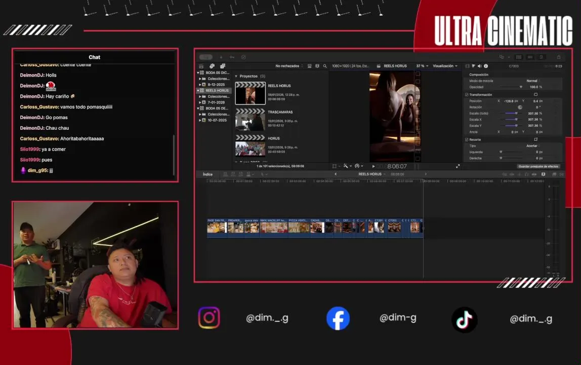Click the Instagram logo
Viewport: 581px width, 365px height.
pos(209,318)
